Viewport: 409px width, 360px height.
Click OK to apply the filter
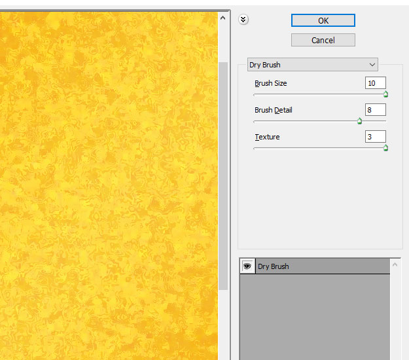point(323,20)
